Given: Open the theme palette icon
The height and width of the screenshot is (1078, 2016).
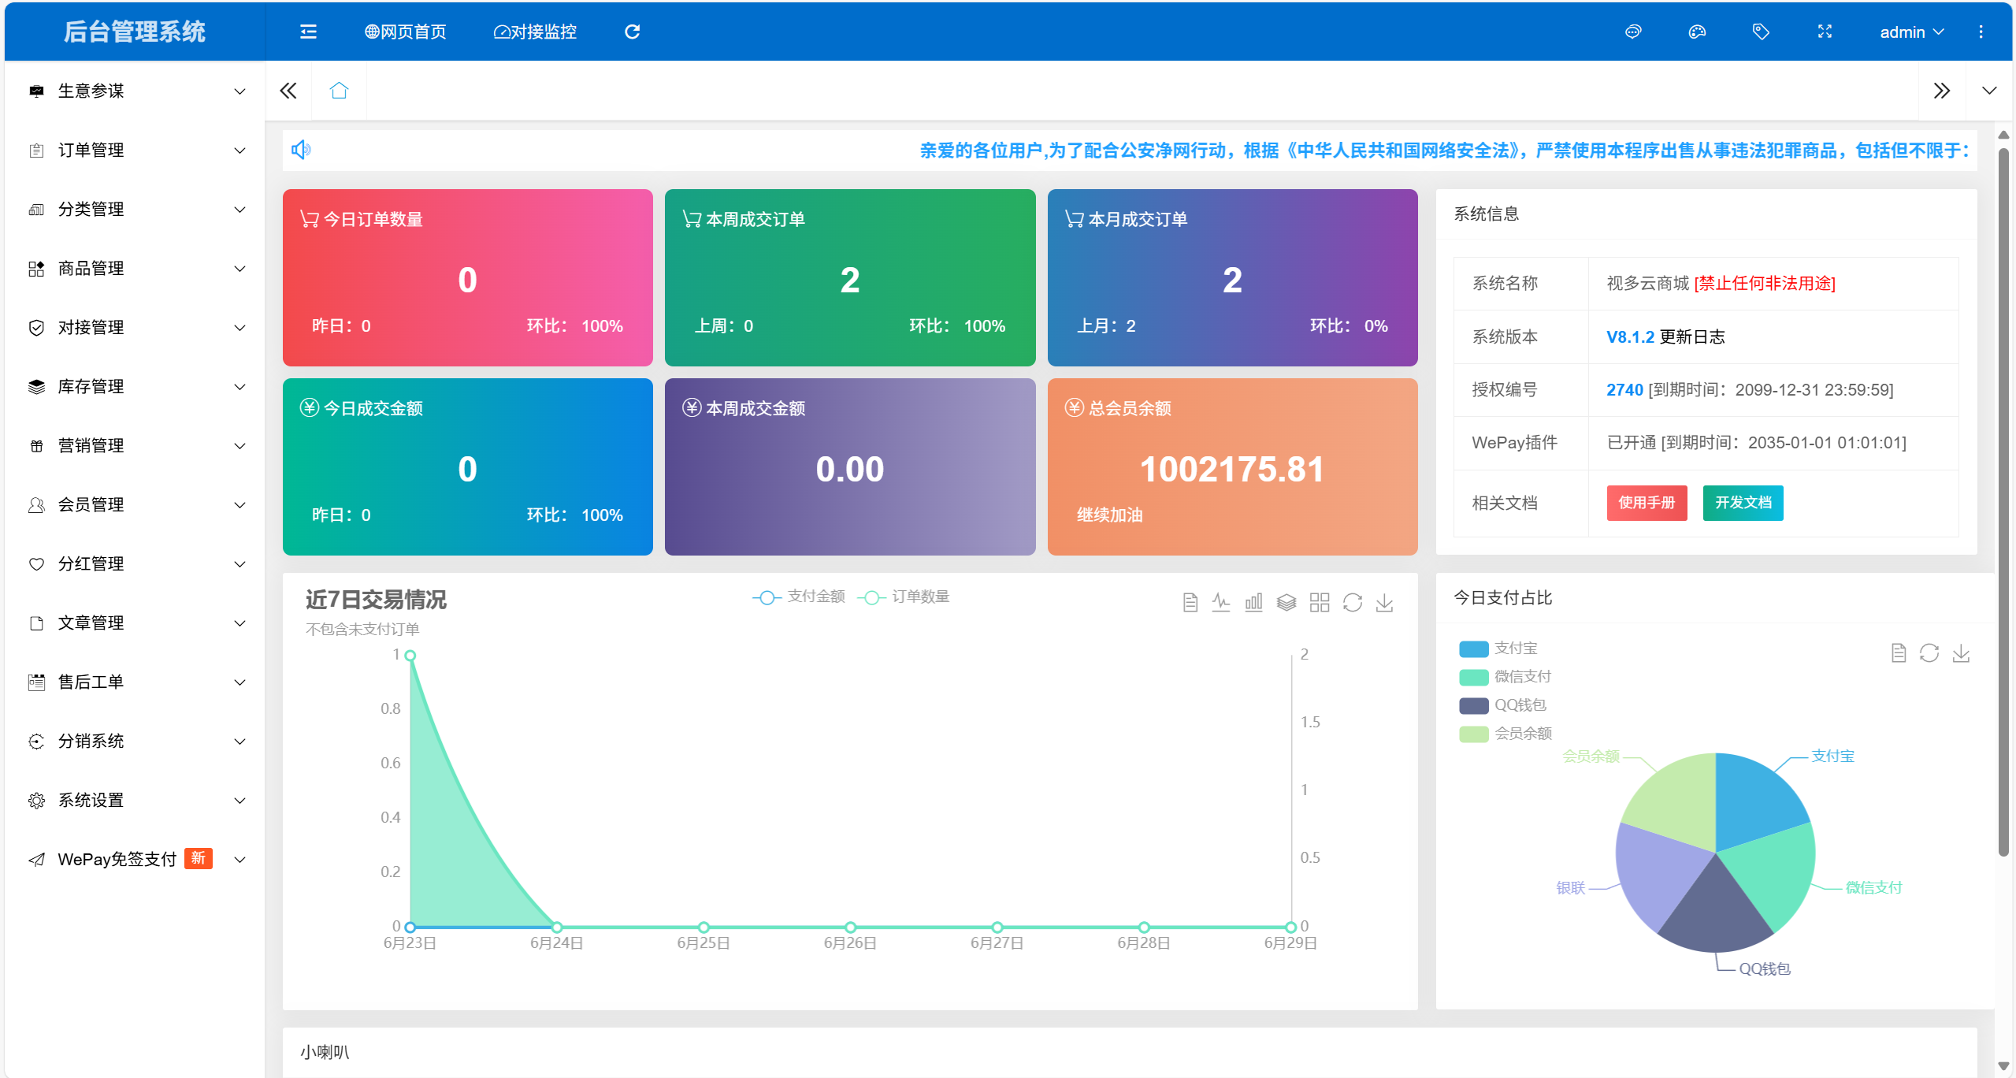Looking at the screenshot, I should [x=1697, y=32].
